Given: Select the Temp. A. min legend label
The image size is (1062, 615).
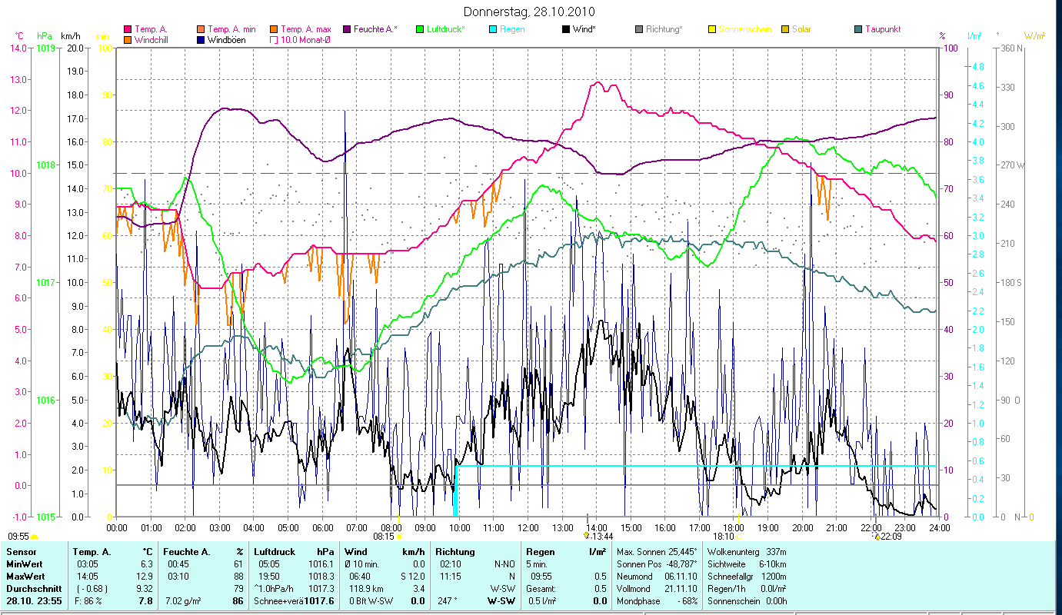Looking at the screenshot, I should (x=230, y=29).
